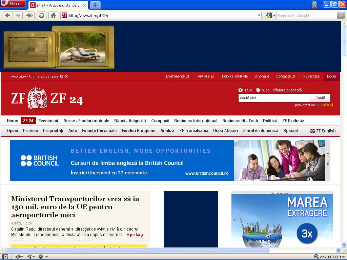Screen dimensions: 347x260
Task: Open the Profesii section
Action: [30, 131]
